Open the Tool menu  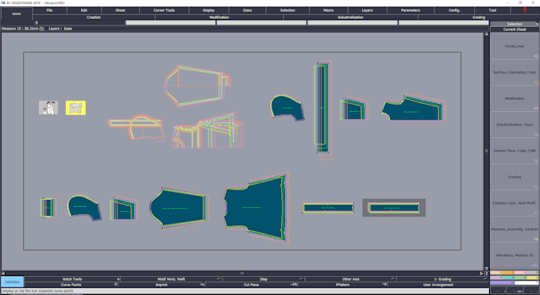coord(492,10)
